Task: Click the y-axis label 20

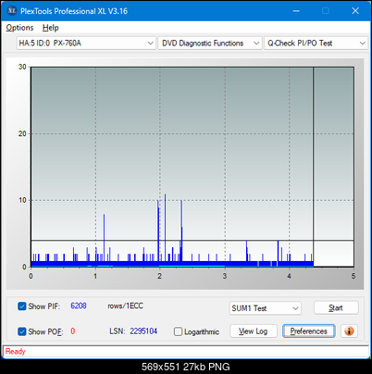Action: pyautogui.click(x=22, y=133)
